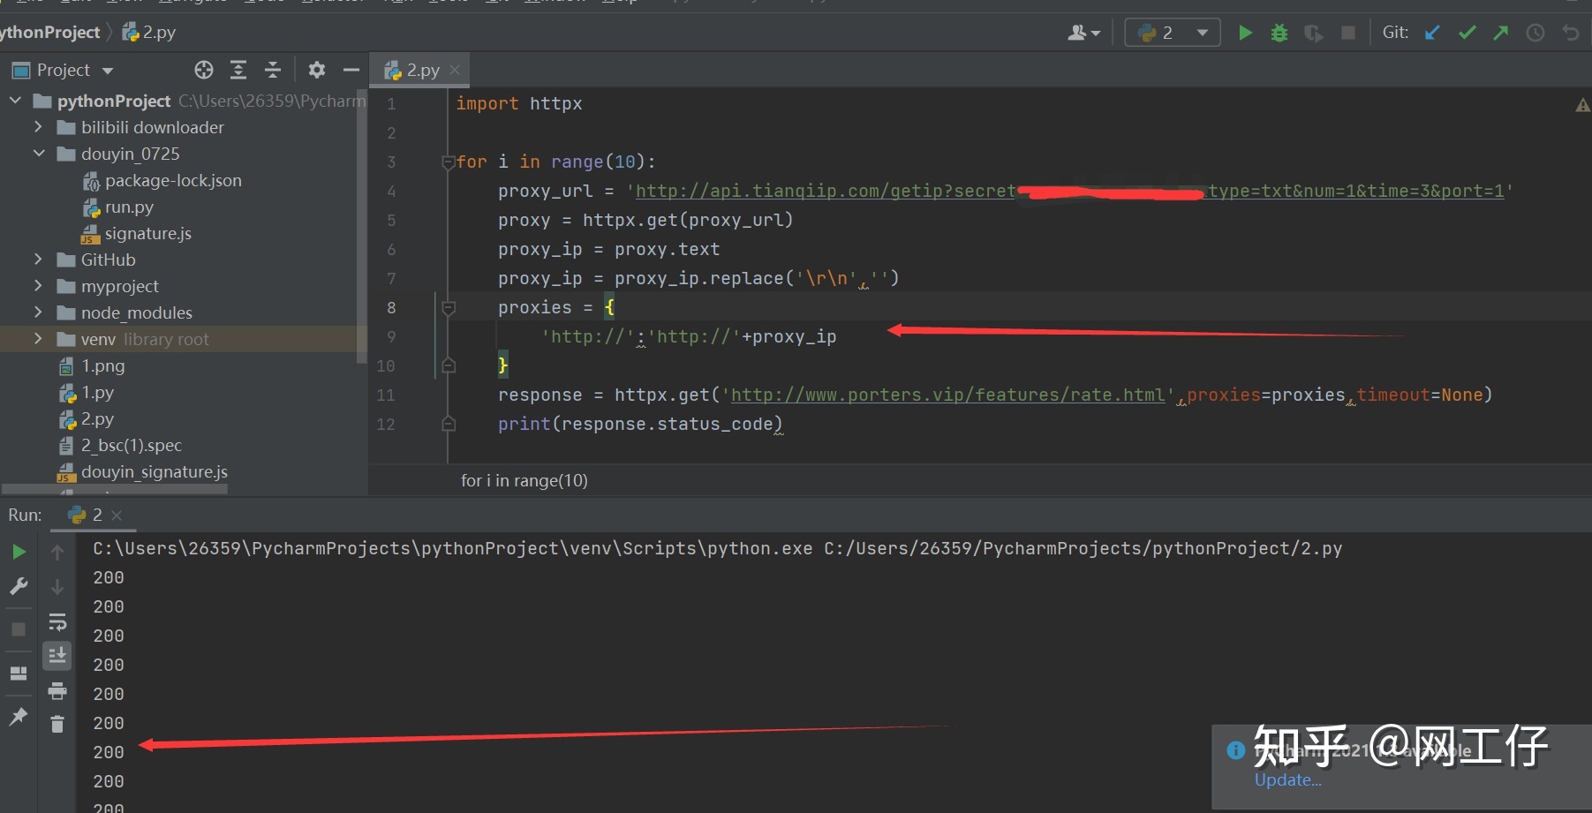This screenshot has height=813, width=1592.
Task: Toggle scroll to end in Run console
Action: pyautogui.click(x=57, y=655)
